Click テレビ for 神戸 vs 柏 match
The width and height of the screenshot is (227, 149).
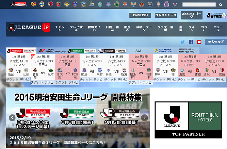click(x=171, y=79)
